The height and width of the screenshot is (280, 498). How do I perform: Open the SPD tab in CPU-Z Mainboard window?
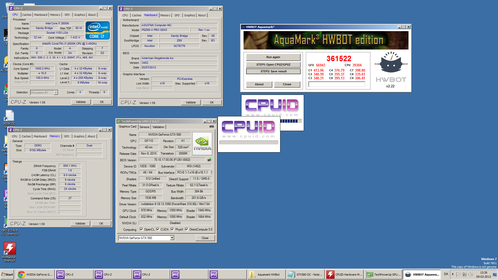177,15
